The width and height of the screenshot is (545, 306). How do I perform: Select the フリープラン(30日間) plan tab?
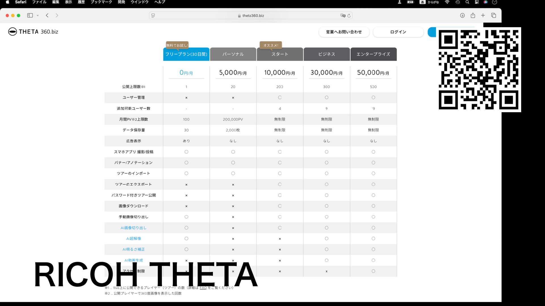click(186, 54)
